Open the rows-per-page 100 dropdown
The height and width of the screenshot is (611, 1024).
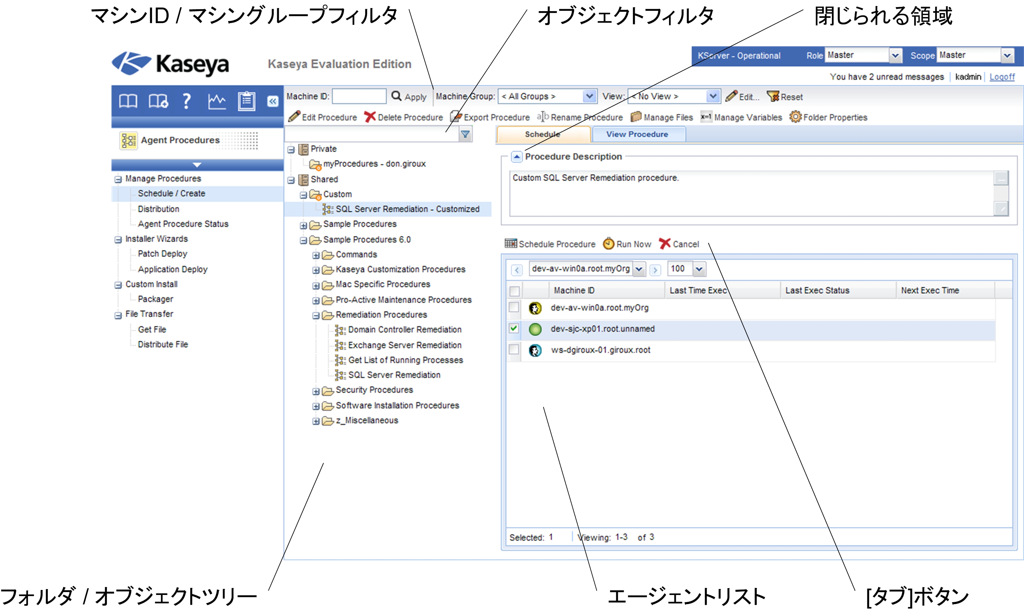click(x=699, y=269)
